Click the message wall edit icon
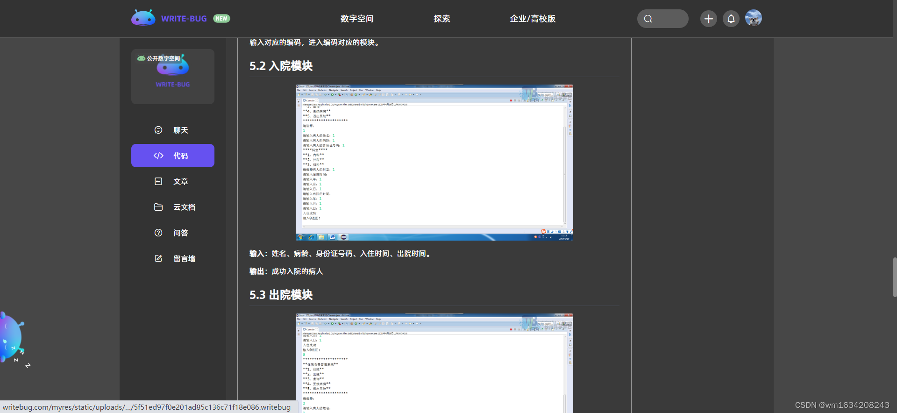Viewport: 897px width, 413px height. click(x=158, y=258)
